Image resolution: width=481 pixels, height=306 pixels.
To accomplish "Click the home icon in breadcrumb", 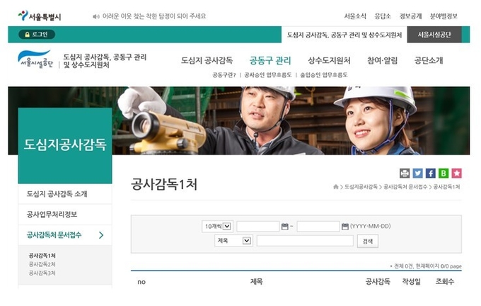I will coord(336,187).
